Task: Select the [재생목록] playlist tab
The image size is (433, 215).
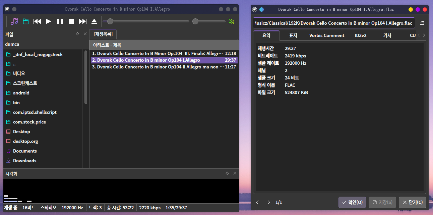Action: [103, 34]
